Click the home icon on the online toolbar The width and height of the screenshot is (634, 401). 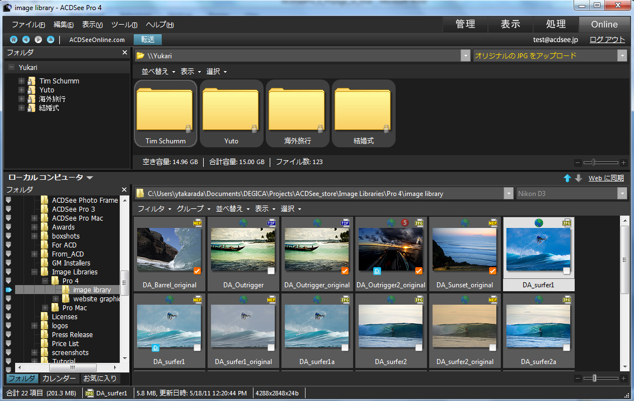point(13,39)
